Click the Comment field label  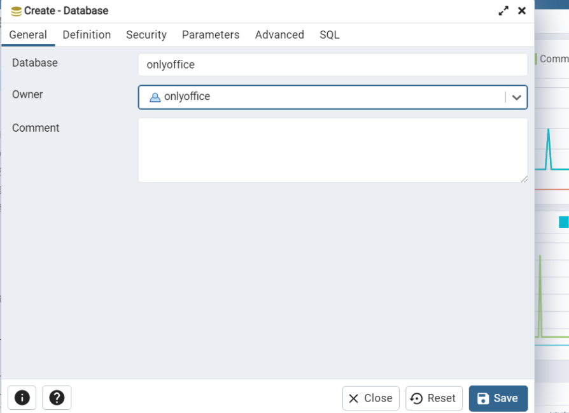click(x=36, y=128)
